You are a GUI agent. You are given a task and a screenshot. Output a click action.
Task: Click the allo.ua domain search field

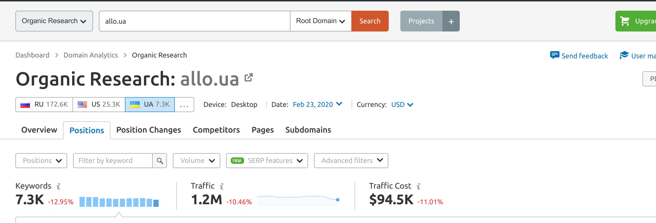click(x=195, y=21)
